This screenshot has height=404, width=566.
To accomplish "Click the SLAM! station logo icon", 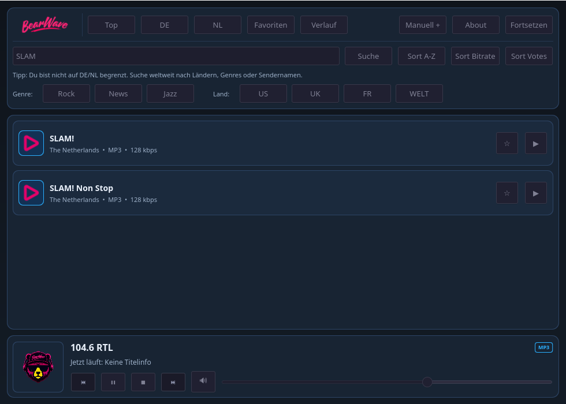I will [x=31, y=143].
